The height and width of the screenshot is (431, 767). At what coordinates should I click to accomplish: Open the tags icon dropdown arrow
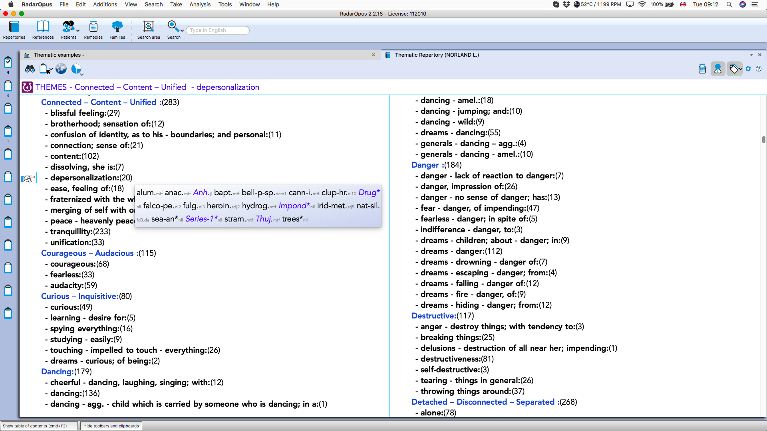[x=741, y=69]
